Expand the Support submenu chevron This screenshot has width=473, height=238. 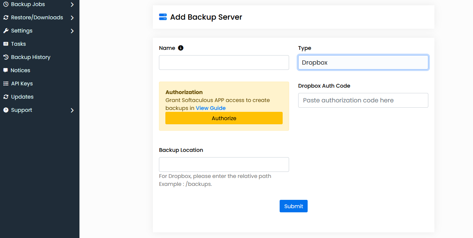[72, 110]
